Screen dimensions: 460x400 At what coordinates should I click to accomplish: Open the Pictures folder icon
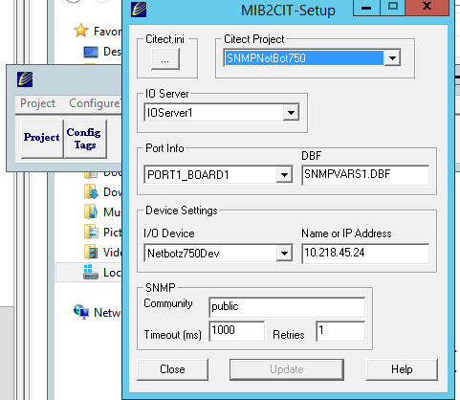(91, 232)
